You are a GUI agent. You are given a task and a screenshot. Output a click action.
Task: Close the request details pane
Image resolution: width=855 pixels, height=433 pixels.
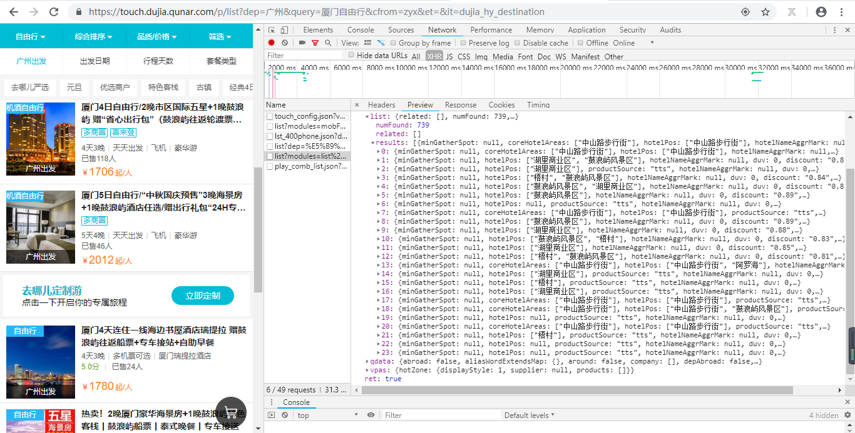pos(356,105)
